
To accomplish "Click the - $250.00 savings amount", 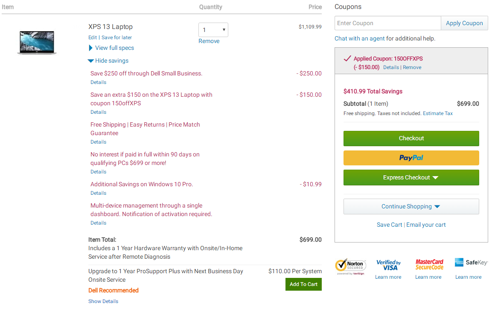I will (309, 73).
